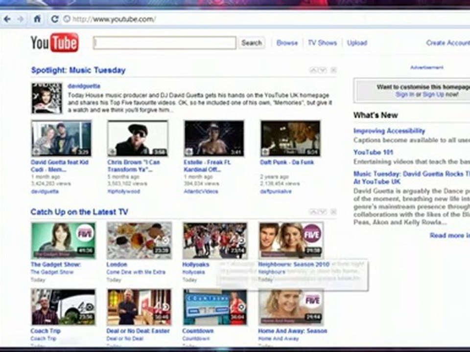Play the Neighbours Season 2010 thumbnail
Viewport: 470px width, 352px height.
[x=291, y=241]
